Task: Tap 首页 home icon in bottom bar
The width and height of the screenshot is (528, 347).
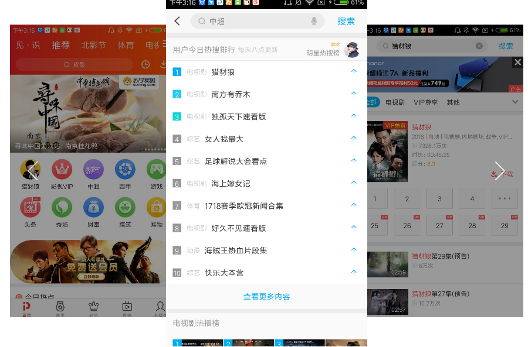Action: [26, 308]
